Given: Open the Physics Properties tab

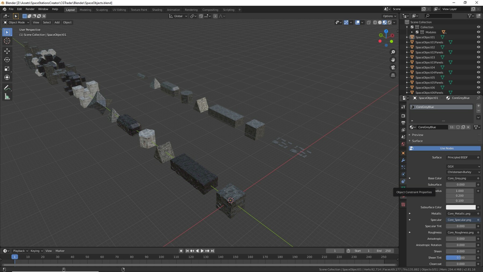Looking at the screenshot, I should click(403, 174).
